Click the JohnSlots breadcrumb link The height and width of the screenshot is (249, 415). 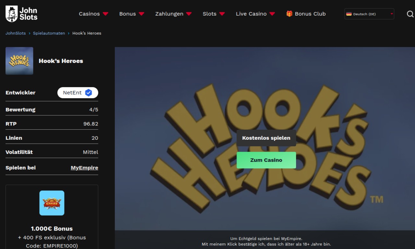click(x=16, y=33)
